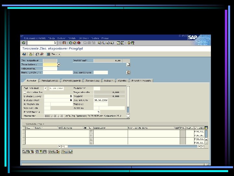Click the yellow Zleceniodawca input field
The width and height of the screenshot is (234, 176).
pos(50,65)
